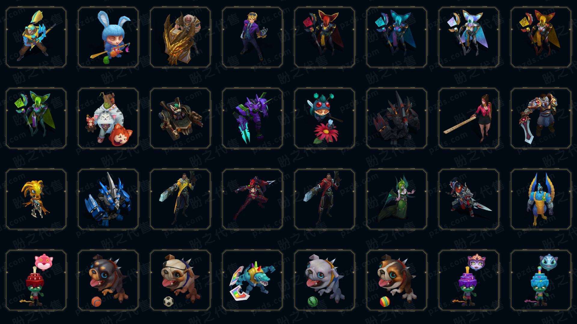The height and width of the screenshot is (324, 577).
Task: Choose the bee Teemo with red flower
Action: click(x=325, y=118)
